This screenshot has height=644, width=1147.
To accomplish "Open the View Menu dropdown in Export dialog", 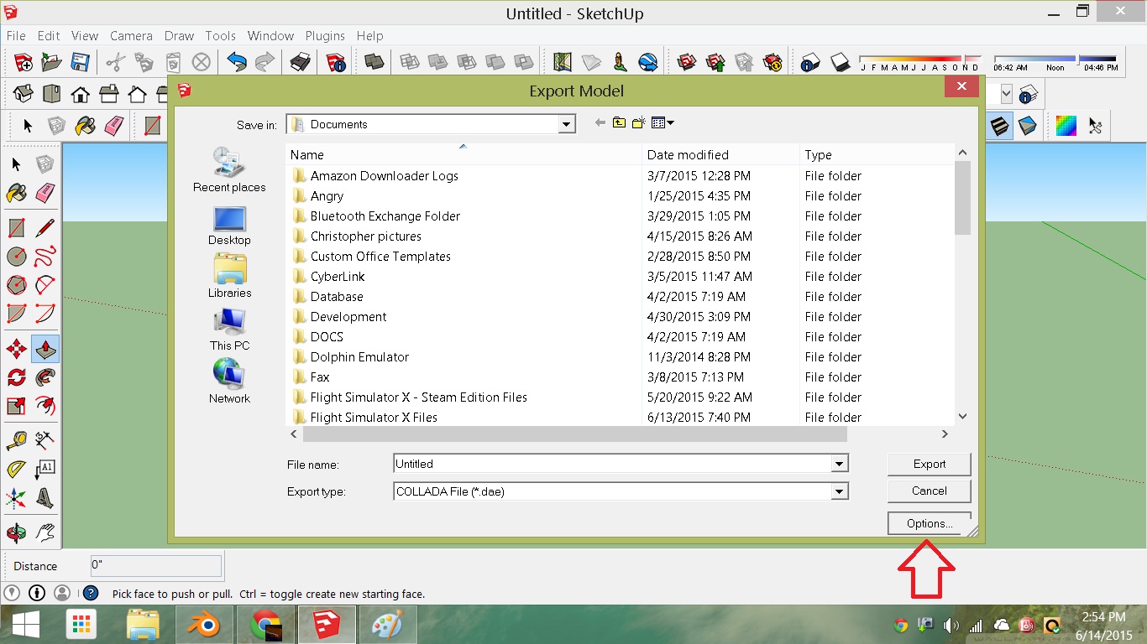I will tap(663, 123).
